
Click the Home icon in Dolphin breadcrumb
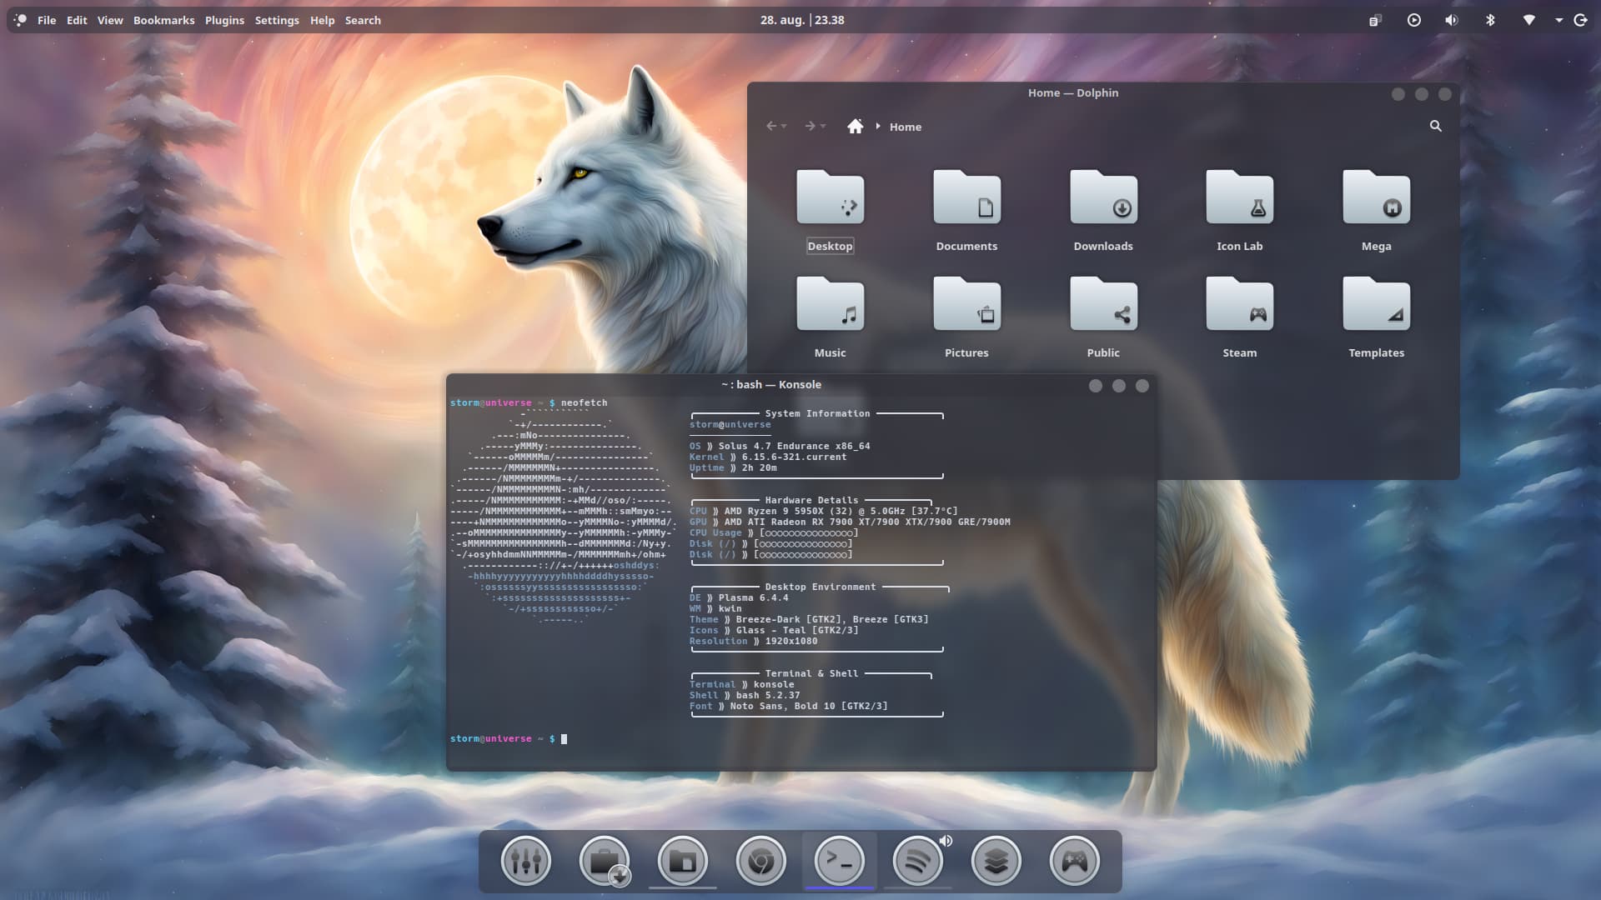855,127
